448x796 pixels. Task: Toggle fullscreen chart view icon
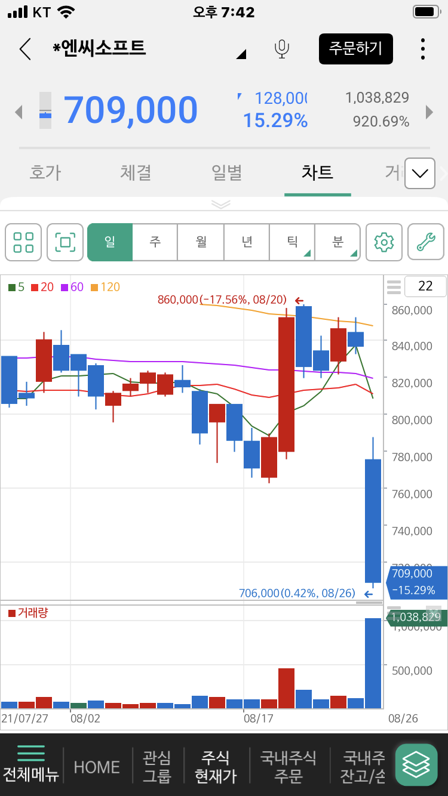(x=65, y=242)
